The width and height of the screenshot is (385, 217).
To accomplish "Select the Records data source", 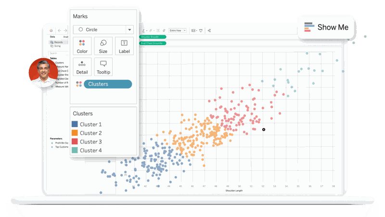I will coord(58,42).
